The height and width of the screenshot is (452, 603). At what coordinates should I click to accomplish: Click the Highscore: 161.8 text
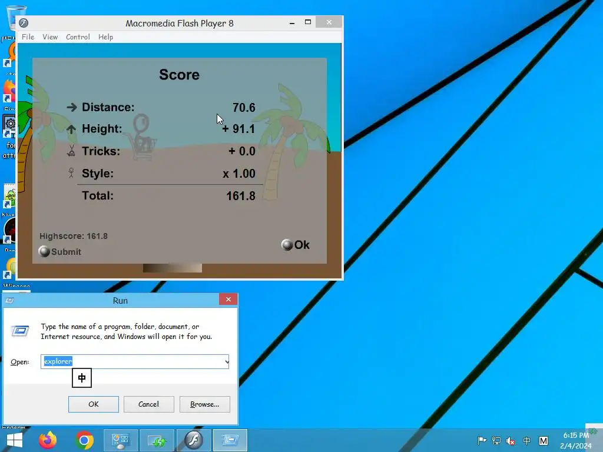[x=74, y=236]
